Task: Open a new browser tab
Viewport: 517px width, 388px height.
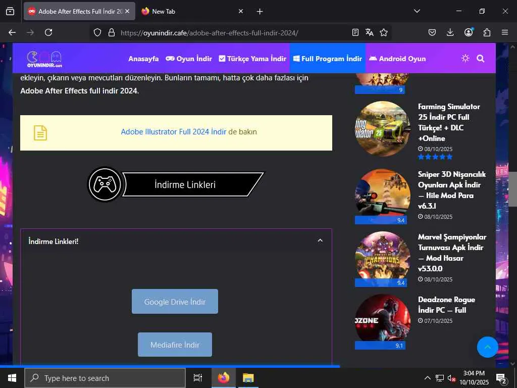Action: 260,11
